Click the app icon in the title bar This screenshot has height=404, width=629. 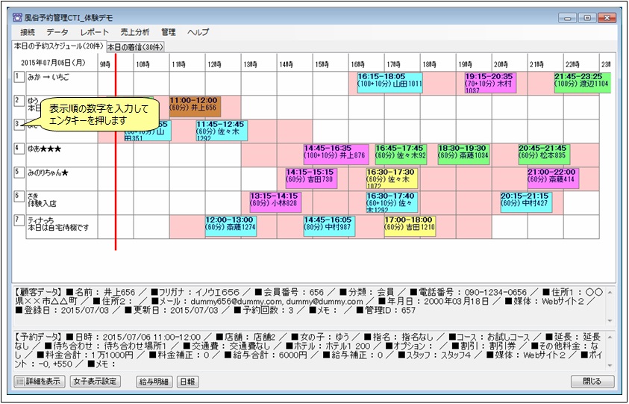pos(17,17)
